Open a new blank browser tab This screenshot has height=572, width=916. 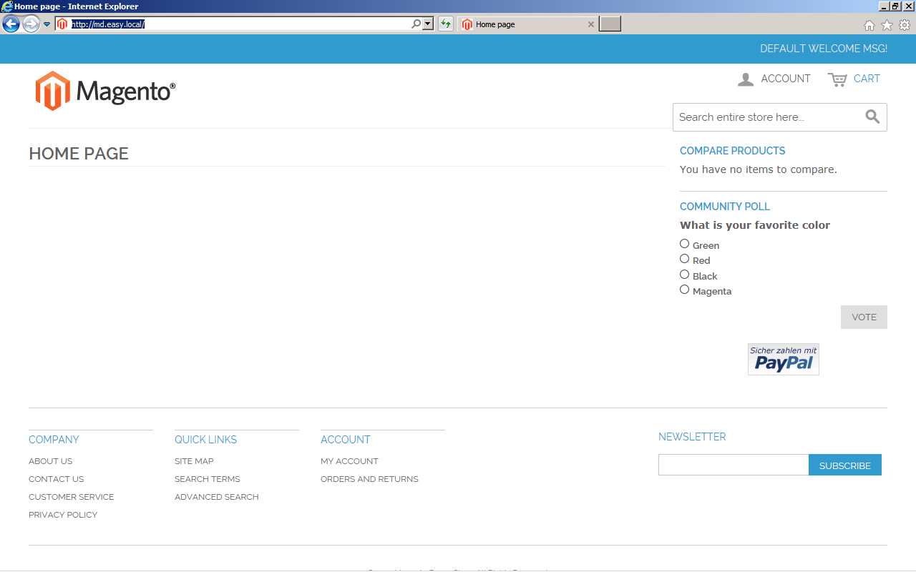point(610,24)
